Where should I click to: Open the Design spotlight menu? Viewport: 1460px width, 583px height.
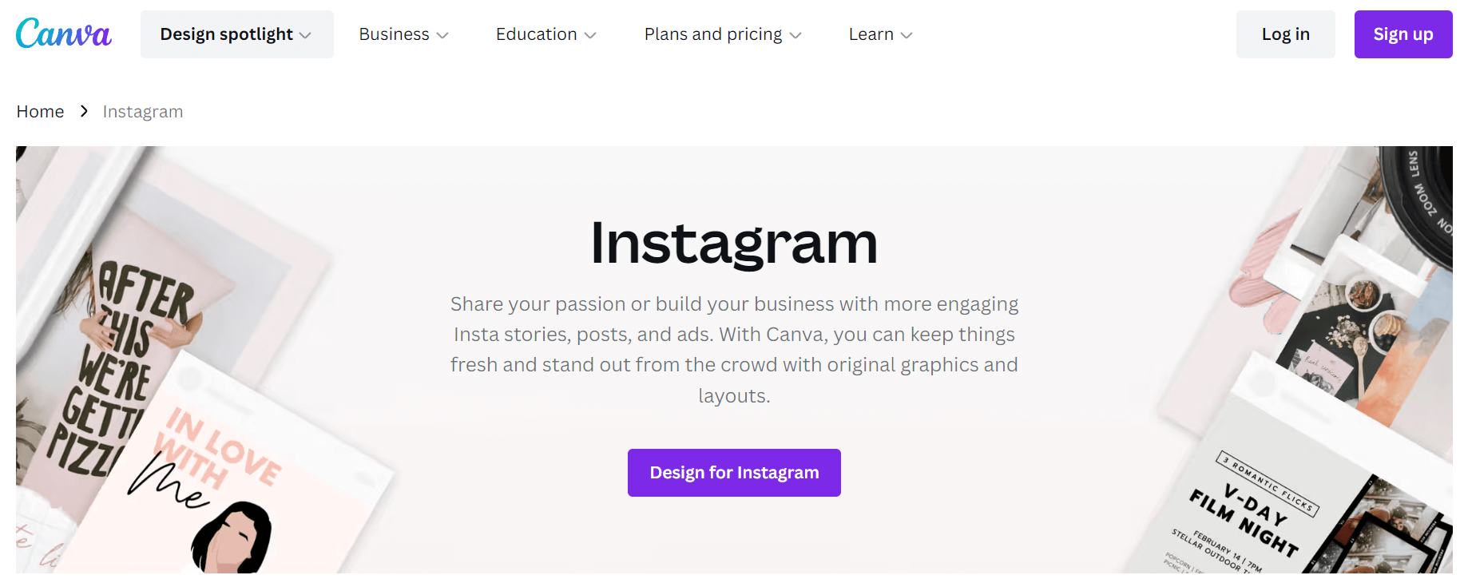pos(236,34)
